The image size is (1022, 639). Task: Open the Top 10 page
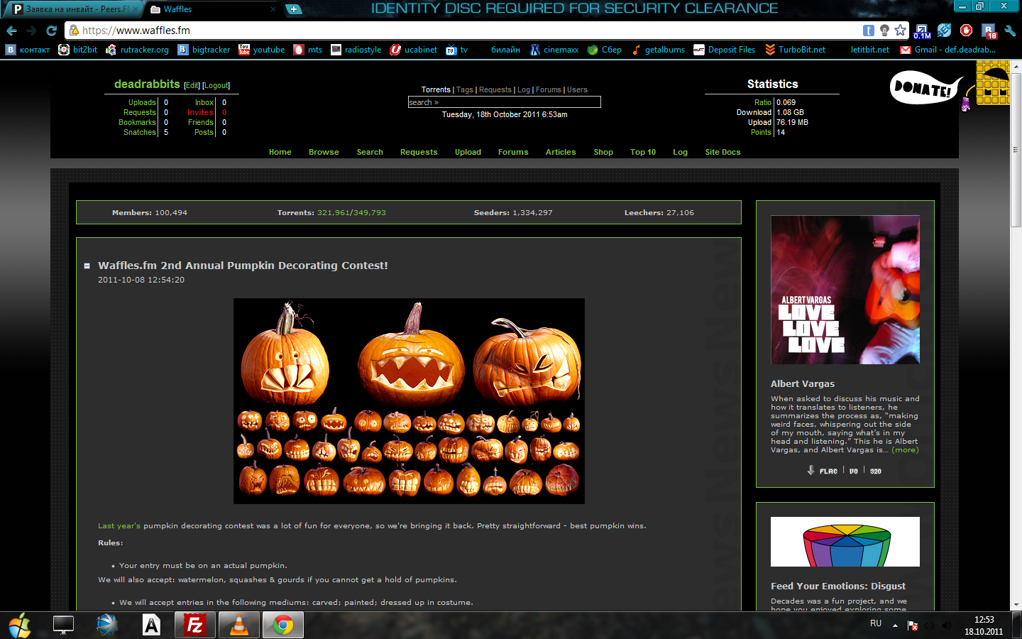click(643, 152)
